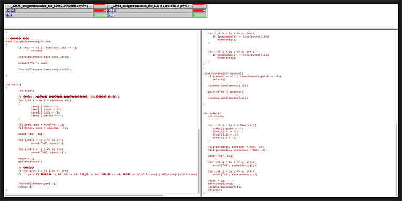
Task: Click the 'first = 1;' line
Action: pyautogui.click(x=216, y=181)
